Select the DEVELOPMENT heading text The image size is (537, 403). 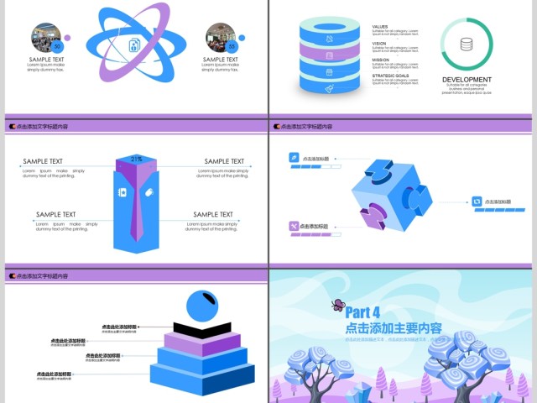point(467,80)
